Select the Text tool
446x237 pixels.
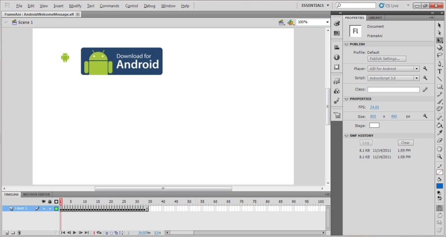440,71
